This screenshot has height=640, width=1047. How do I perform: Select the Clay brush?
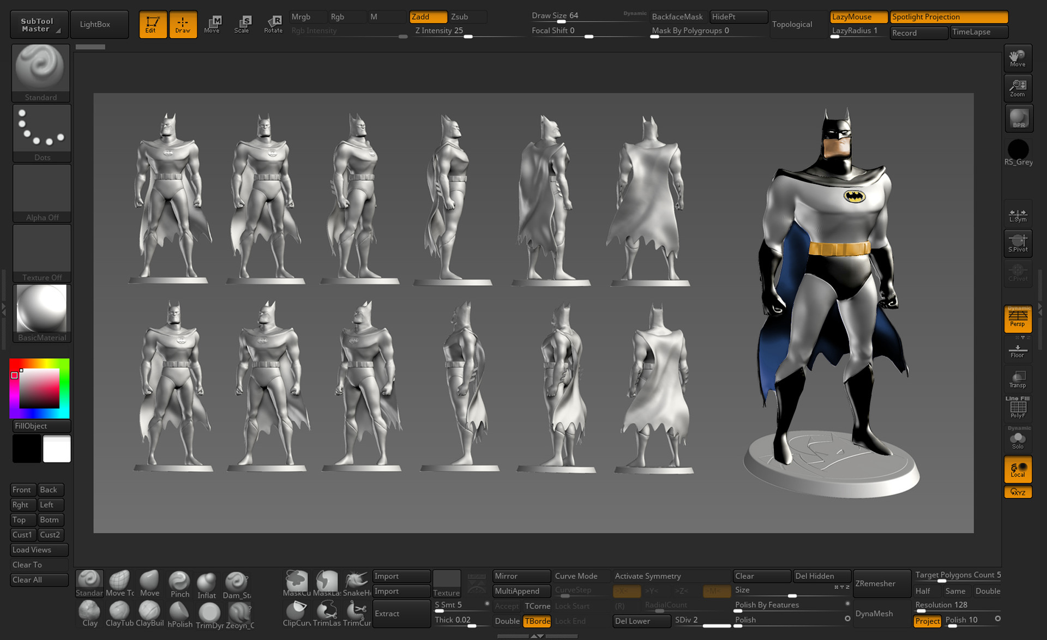pos(90,614)
